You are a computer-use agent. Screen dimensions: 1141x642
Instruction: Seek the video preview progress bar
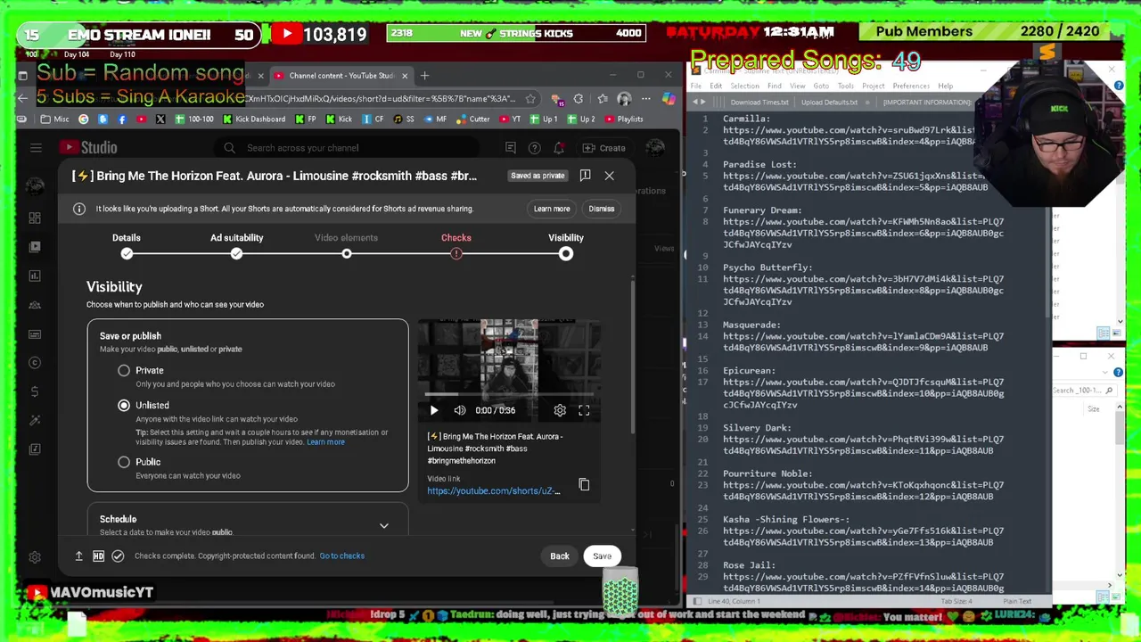click(509, 394)
